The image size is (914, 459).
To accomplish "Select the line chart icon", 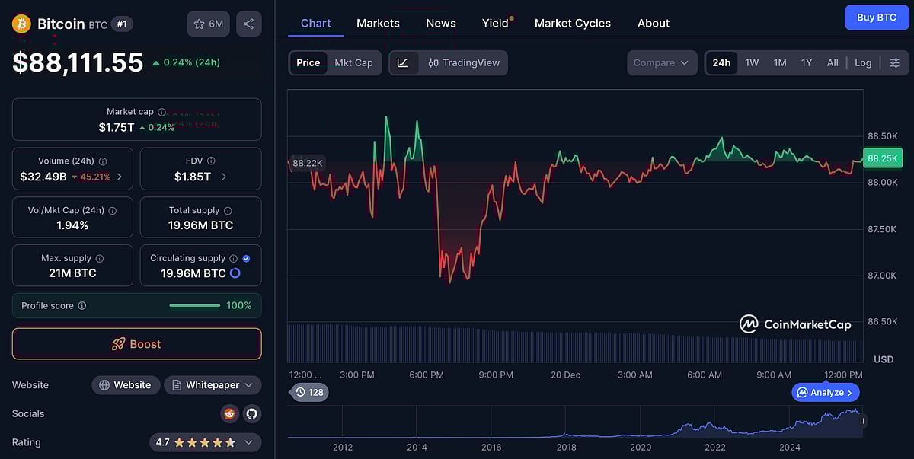I will click(404, 63).
